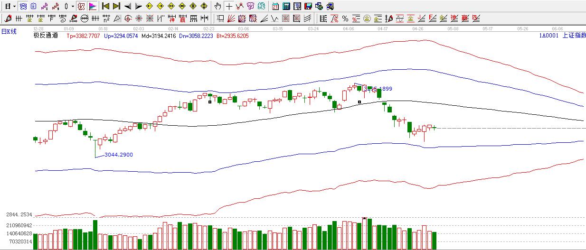Click the black play-forward arrow

(x=138, y=6)
